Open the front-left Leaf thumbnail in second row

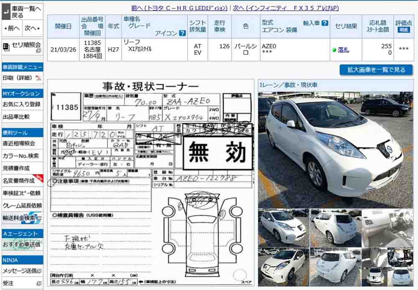point(283,267)
